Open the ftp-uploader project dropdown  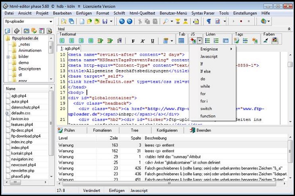[x=51, y=22]
